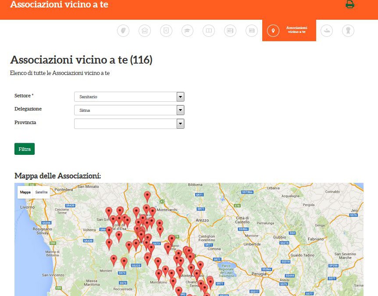
Task: Open the Settore dropdown showing Sanitario
Action: pos(129,96)
